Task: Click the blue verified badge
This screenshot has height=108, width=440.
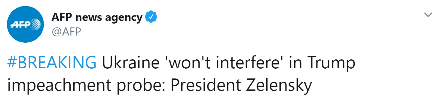Action: click(151, 18)
